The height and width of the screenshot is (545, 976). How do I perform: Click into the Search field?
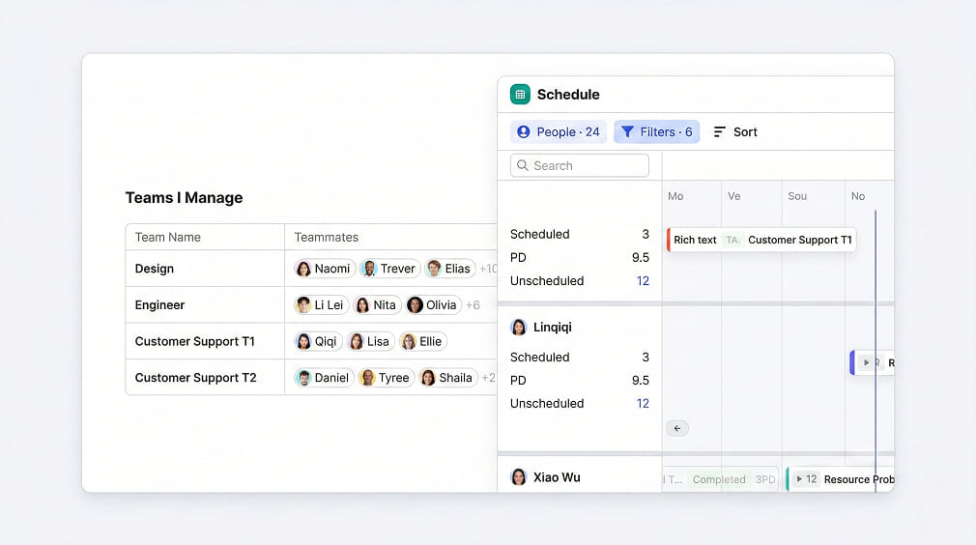580,165
